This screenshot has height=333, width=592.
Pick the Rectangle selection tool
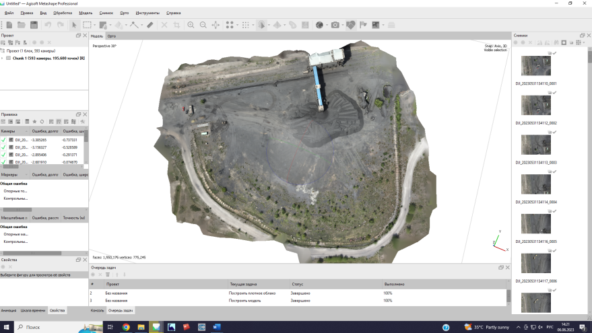point(86,25)
